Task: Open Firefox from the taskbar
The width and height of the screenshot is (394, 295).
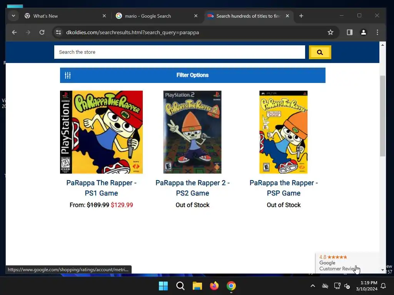Action: pos(214,286)
